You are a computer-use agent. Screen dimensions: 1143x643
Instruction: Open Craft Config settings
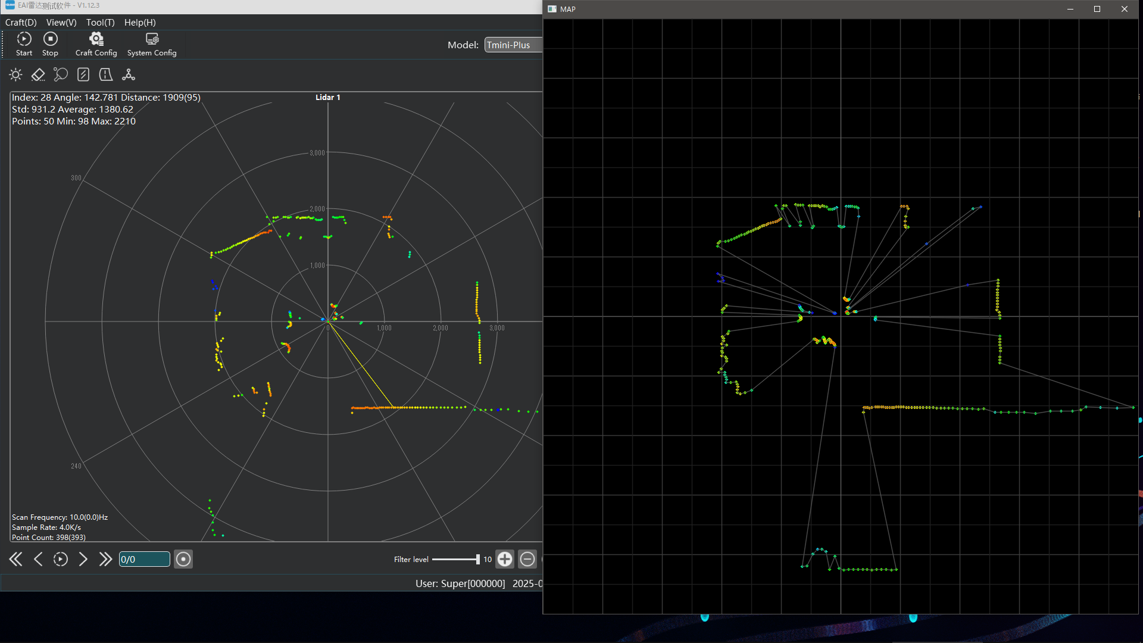click(96, 44)
